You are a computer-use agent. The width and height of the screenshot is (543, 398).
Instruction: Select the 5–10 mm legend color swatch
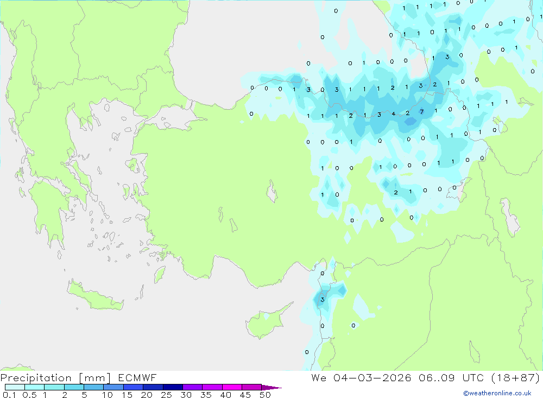coord(94,387)
